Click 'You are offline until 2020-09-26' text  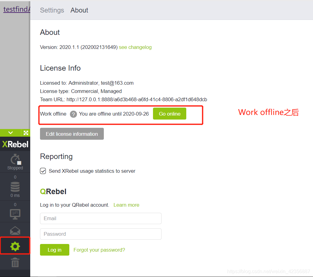(x=114, y=114)
